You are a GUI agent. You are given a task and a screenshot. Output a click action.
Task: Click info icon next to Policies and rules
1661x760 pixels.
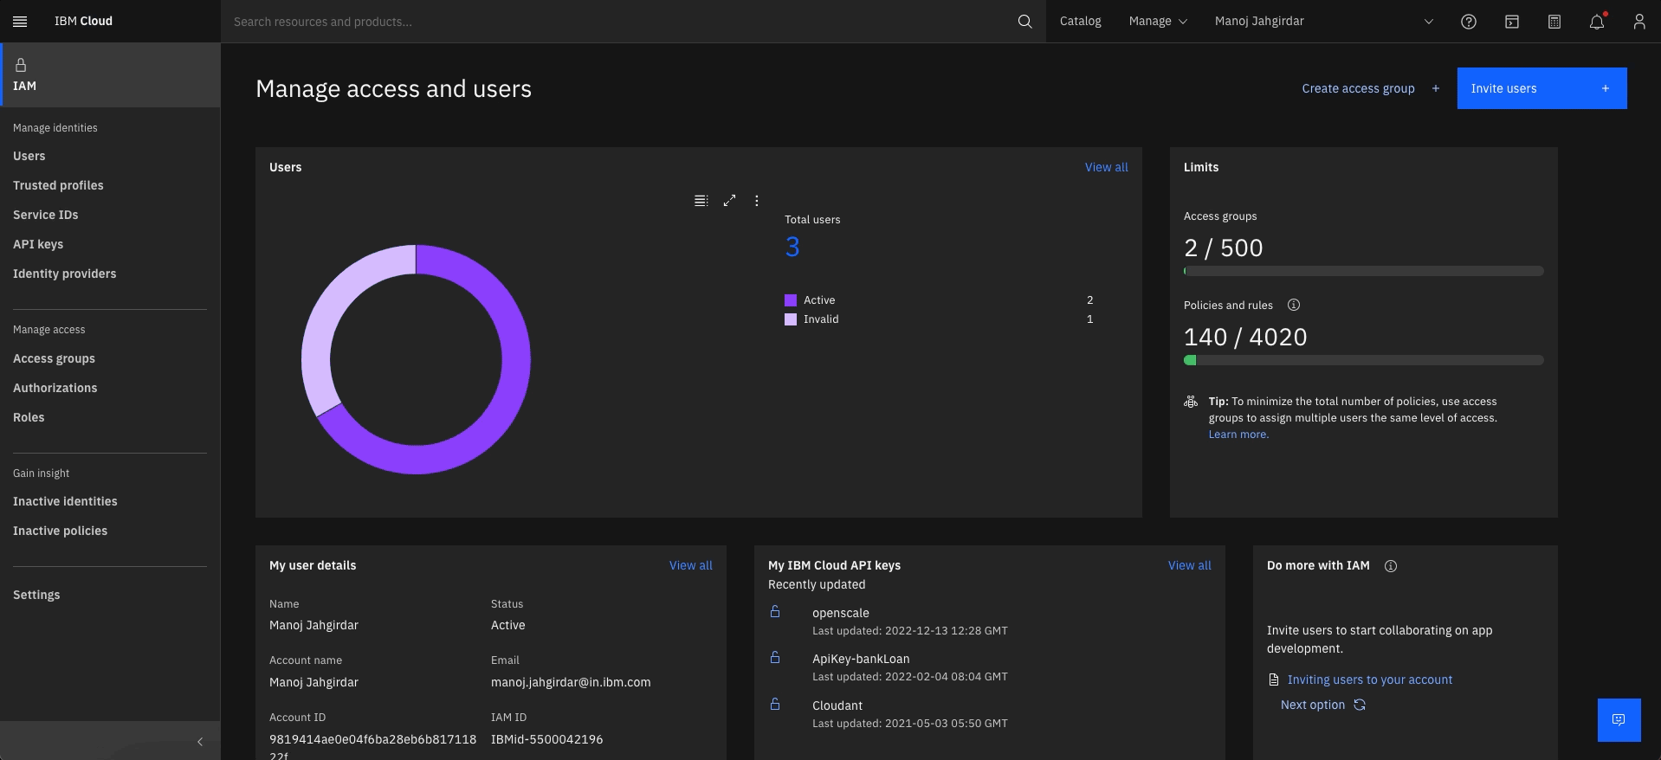1294,305
